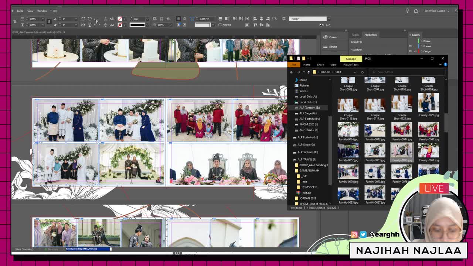Click the share icon at top right

pyautogui.click(x=416, y=11)
